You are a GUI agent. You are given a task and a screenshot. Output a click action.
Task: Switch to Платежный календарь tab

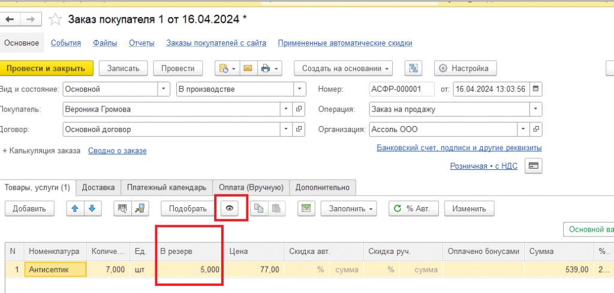[167, 187]
